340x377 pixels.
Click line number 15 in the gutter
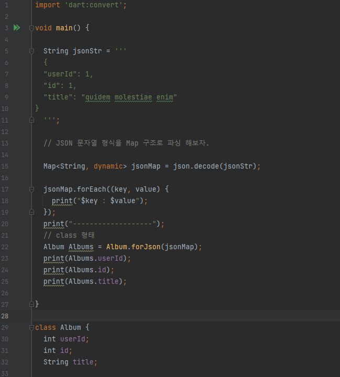point(5,167)
